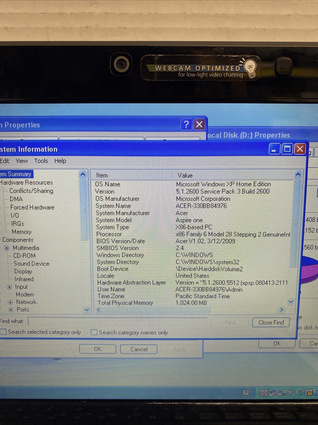Image resolution: width=318 pixels, height=425 pixels.
Task: Expand the Network node
Action: coord(10,302)
